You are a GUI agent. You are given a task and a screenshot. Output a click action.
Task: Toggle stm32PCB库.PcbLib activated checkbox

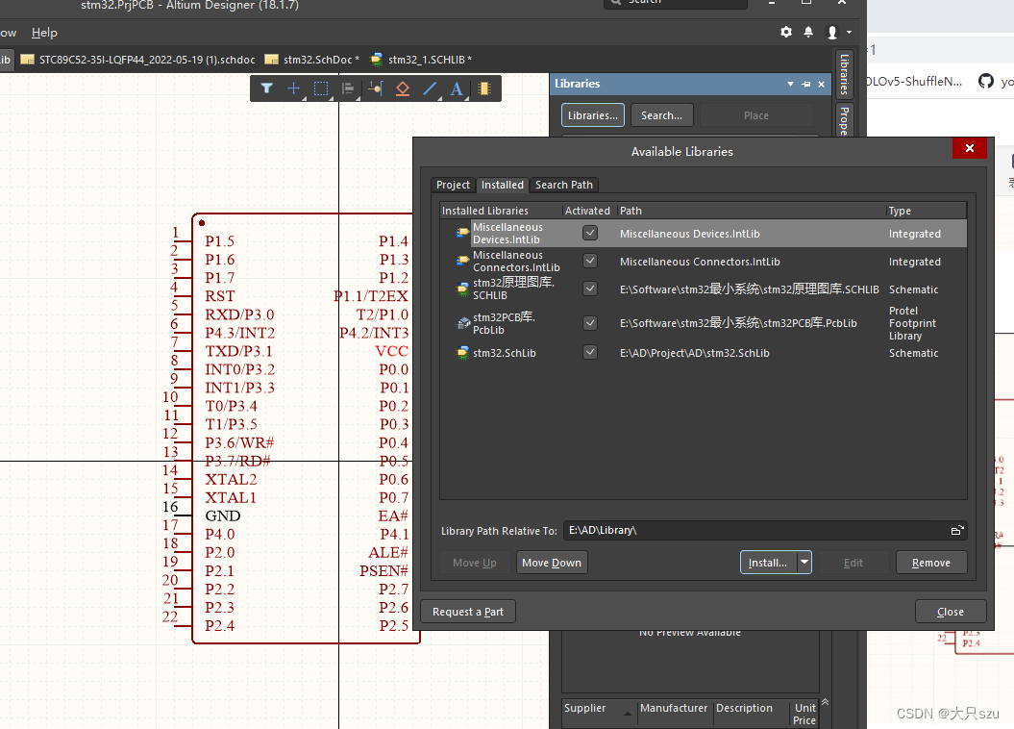(590, 323)
